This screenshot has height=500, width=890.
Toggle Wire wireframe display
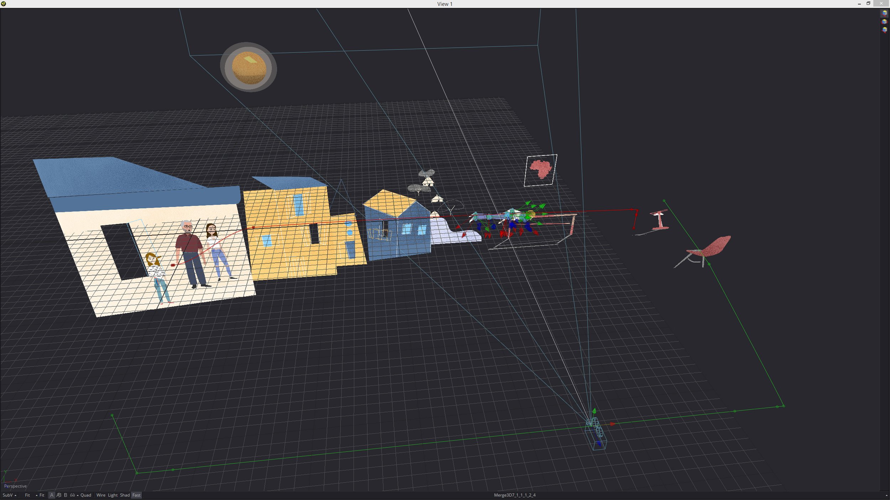tap(101, 495)
